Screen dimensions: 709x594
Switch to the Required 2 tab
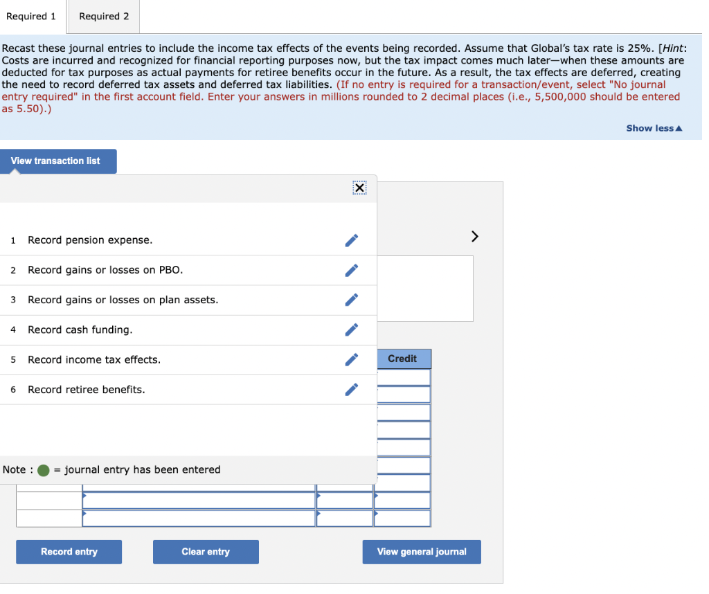coord(103,16)
